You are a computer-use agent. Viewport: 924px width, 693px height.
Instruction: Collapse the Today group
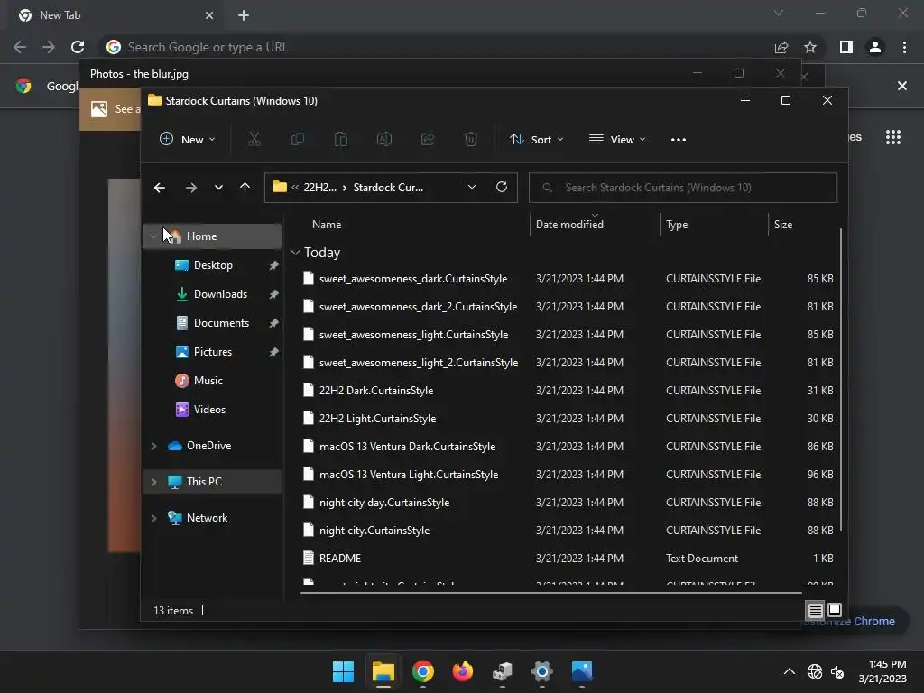pyautogui.click(x=295, y=253)
